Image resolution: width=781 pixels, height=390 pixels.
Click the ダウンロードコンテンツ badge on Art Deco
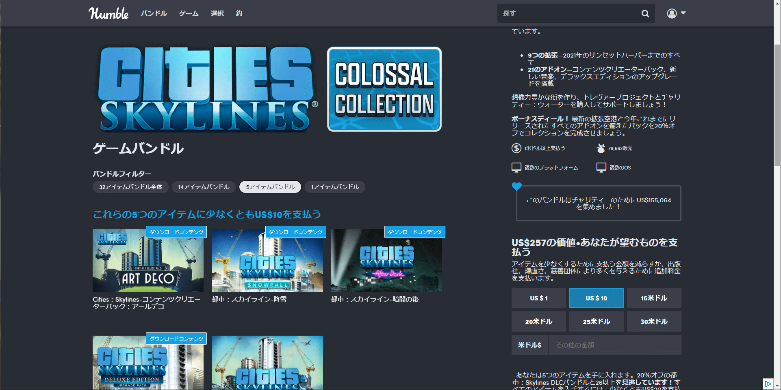[176, 232]
